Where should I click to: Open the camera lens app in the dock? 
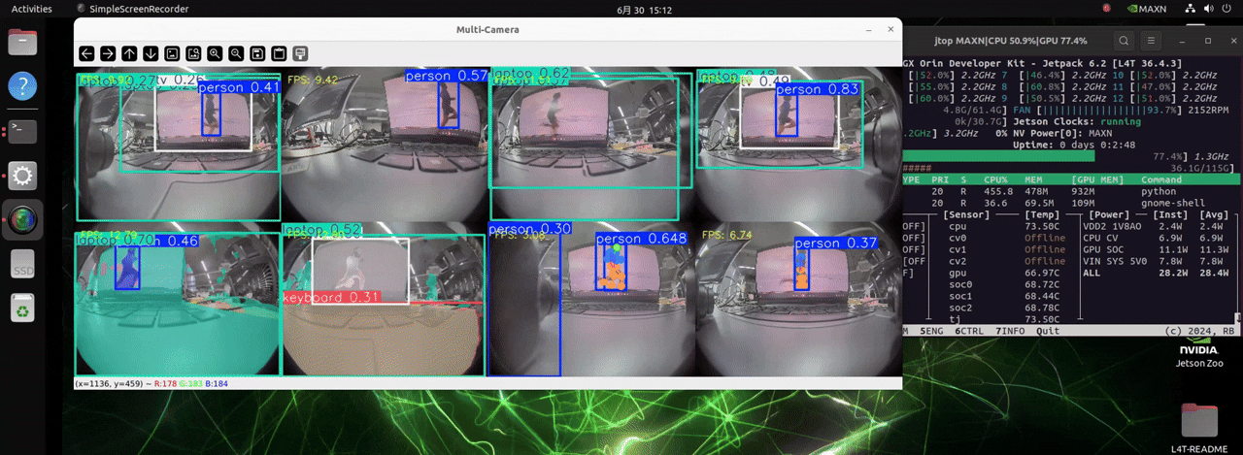pos(23,219)
